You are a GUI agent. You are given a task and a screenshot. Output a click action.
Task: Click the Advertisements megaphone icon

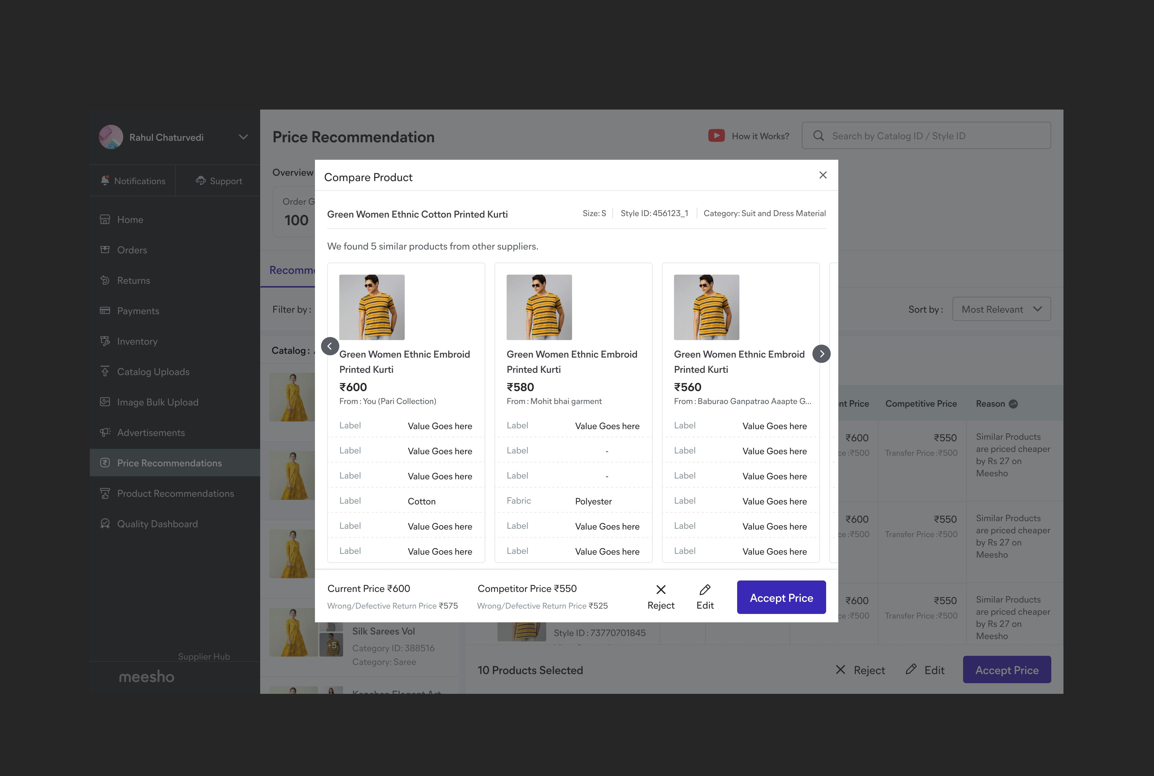(105, 432)
